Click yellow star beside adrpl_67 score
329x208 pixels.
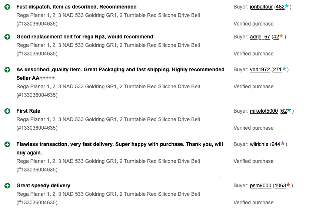coord(281,36)
